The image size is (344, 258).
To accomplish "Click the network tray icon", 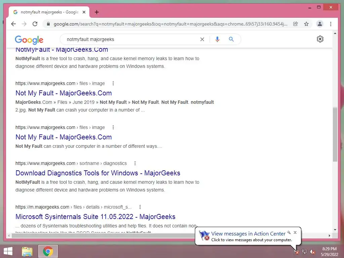I will pos(304,252).
